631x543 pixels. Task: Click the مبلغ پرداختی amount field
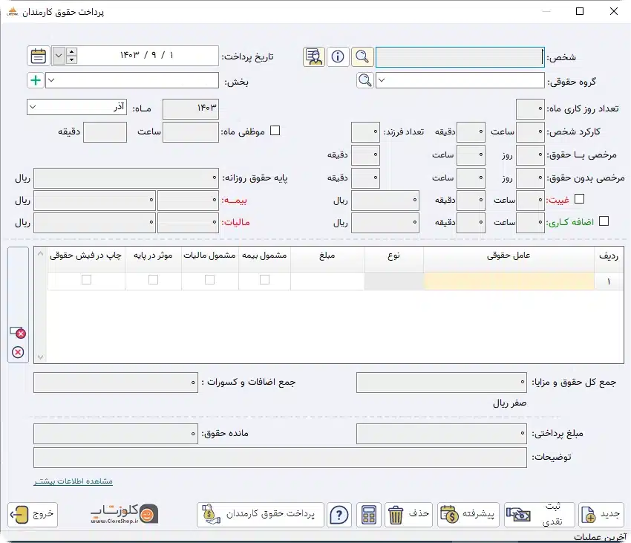(442, 433)
